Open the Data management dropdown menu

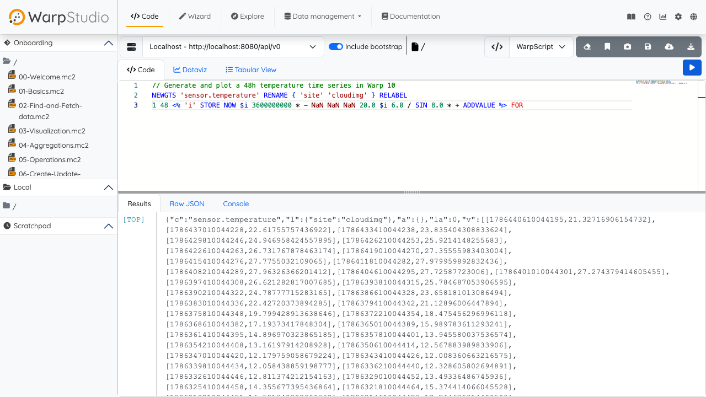[323, 17]
